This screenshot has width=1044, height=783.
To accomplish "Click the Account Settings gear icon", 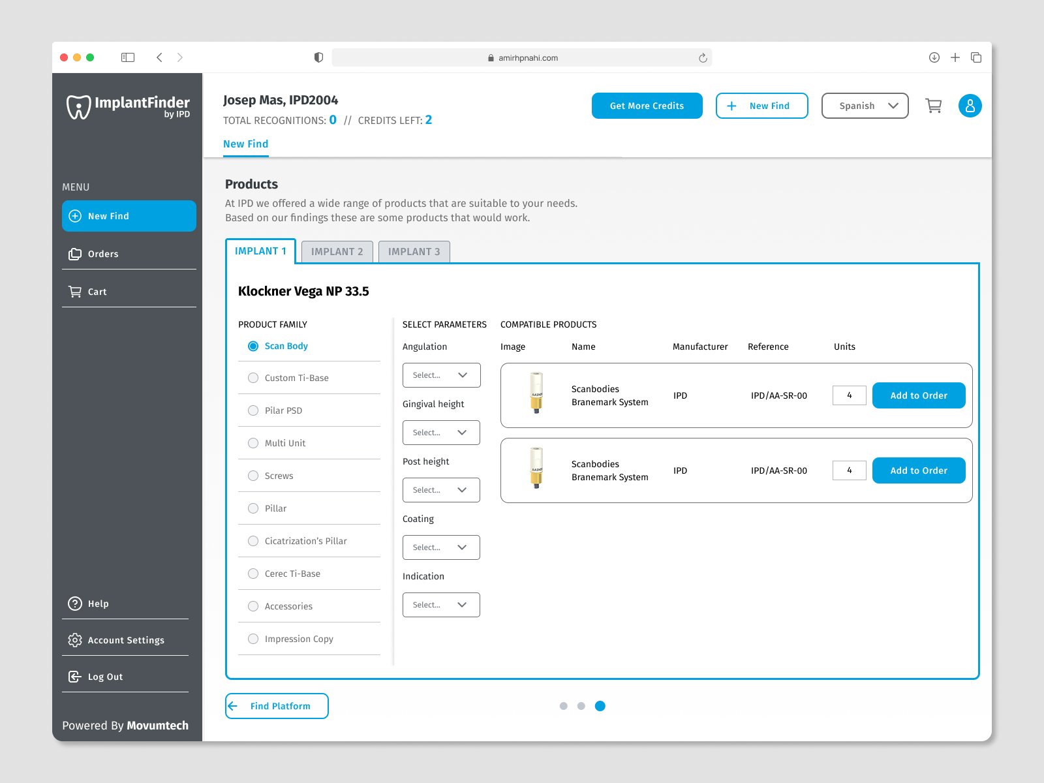I will tap(75, 640).
